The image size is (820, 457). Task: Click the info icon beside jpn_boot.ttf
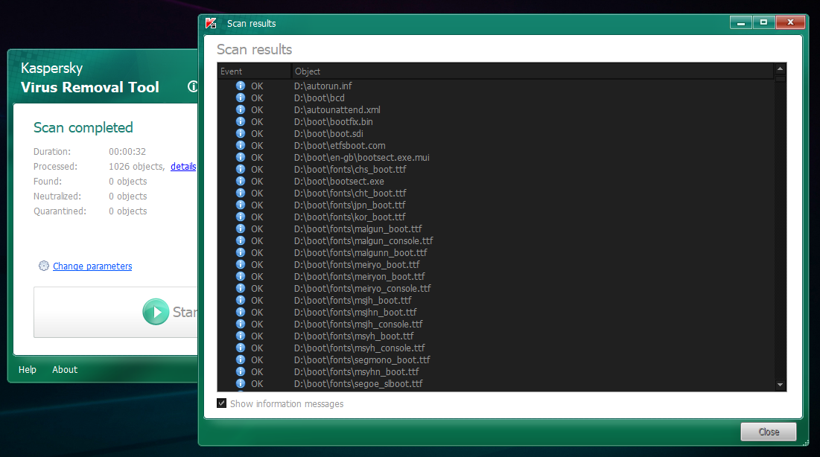[241, 205]
